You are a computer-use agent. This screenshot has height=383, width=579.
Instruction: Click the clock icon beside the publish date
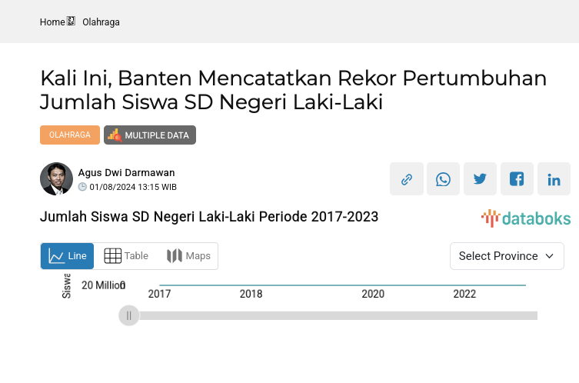82,187
